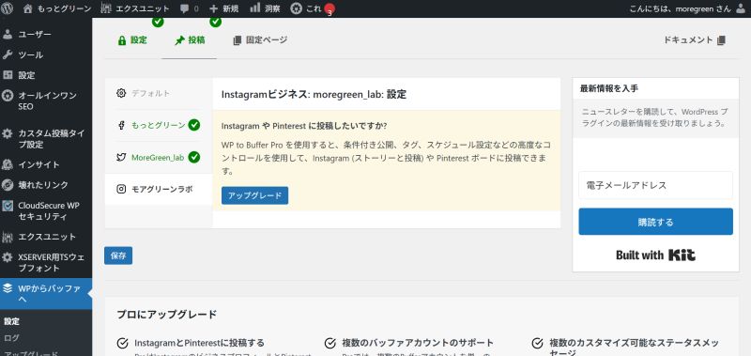Focus the 電子メールアドレス field

655,185
